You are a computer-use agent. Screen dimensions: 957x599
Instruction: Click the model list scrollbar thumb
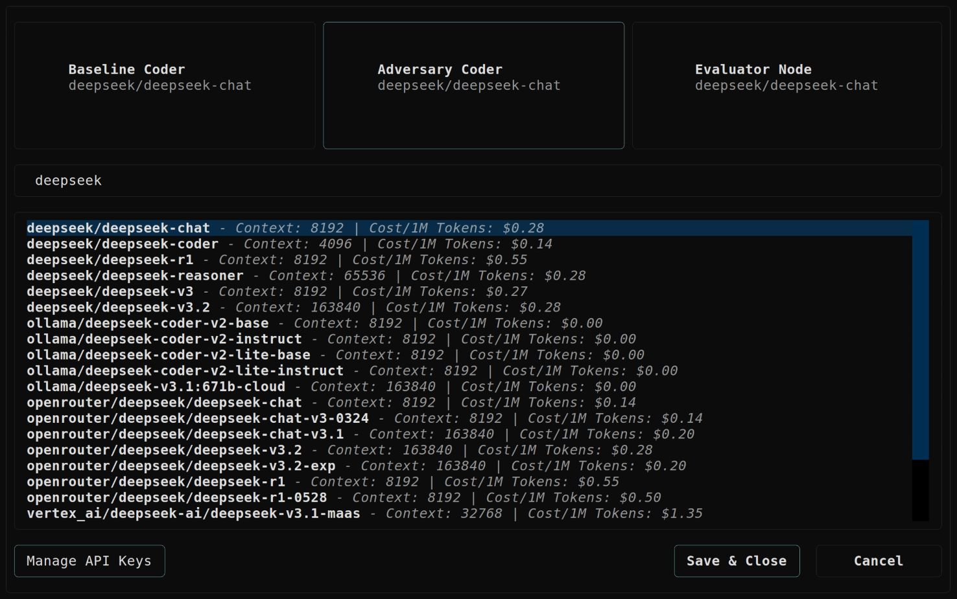coord(920,340)
